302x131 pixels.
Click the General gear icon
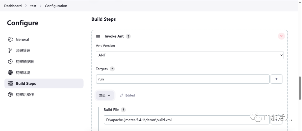tap(10, 39)
